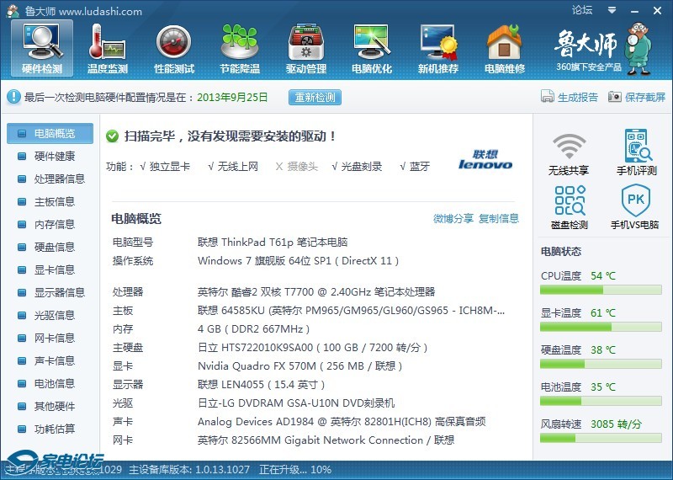Open the 温度监测 temperature monitoring icon
This screenshot has height=480, width=673.
pos(108,47)
